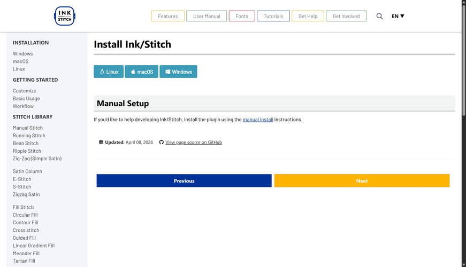Click the Next page button
The image size is (466, 267).
click(x=362, y=180)
